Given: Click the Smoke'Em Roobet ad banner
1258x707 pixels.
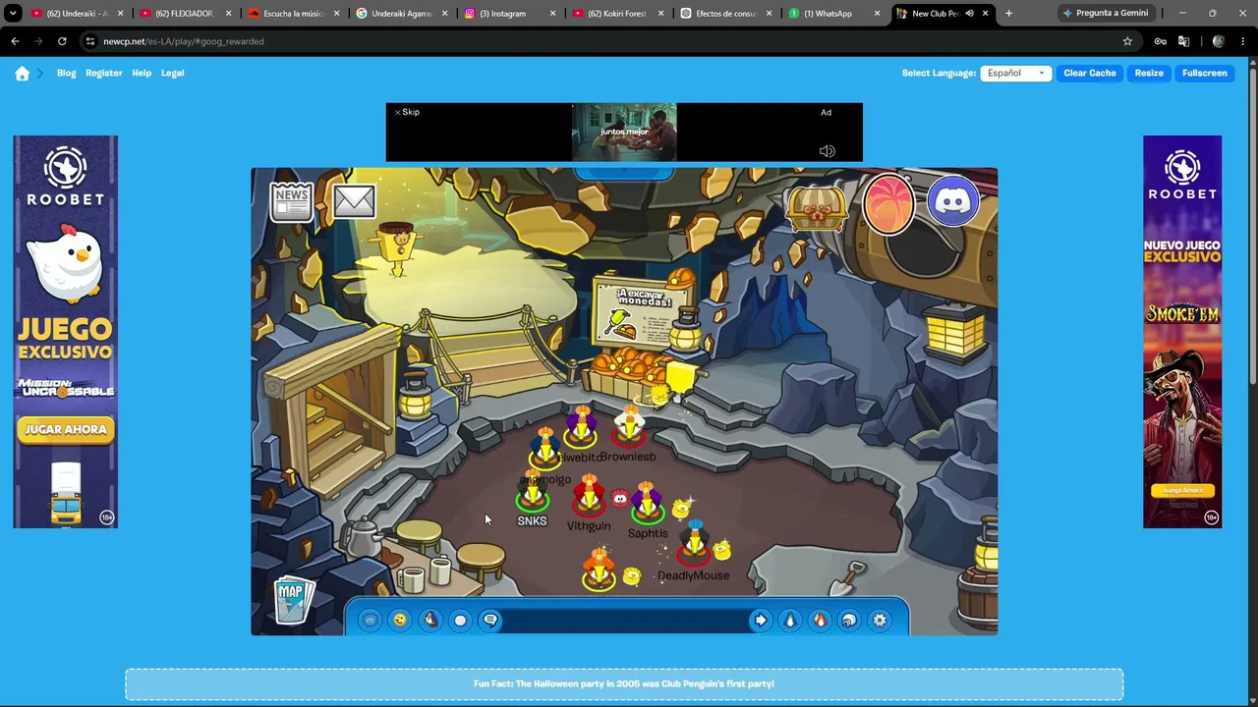Looking at the screenshot, I should coord(1182,332).
